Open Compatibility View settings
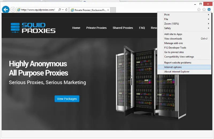The width and height of the screenshot is (214, 139). (184, 57)
